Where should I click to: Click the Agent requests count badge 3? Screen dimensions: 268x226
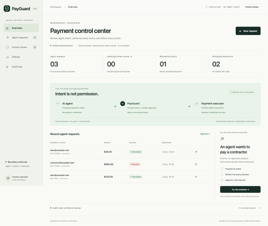click(35, 37)
